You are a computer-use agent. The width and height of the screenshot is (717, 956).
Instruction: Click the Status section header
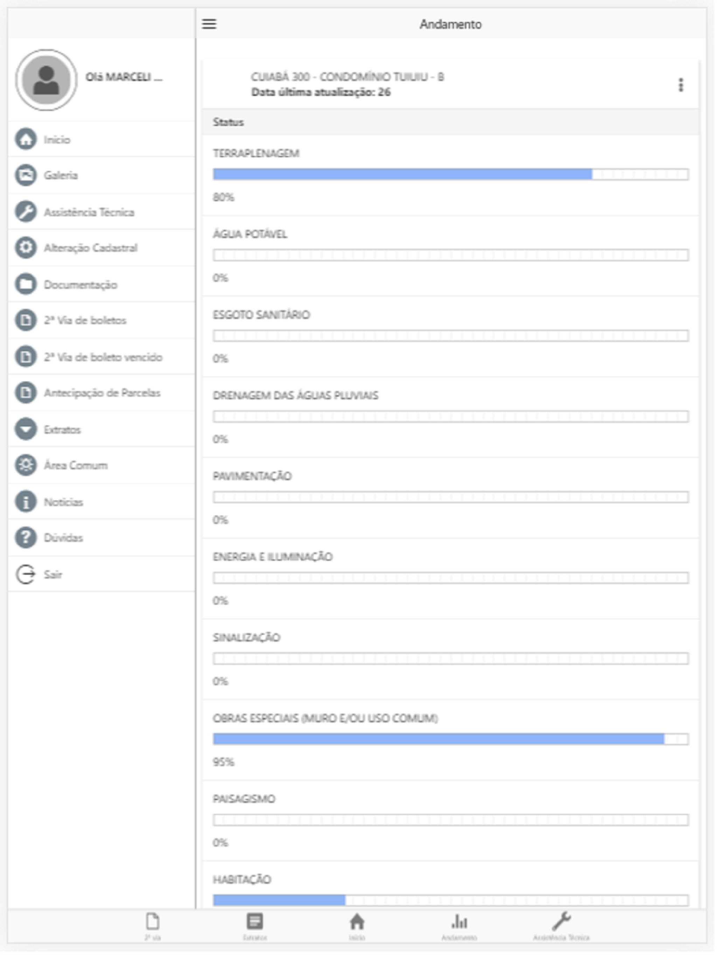[x=451, y=122]
